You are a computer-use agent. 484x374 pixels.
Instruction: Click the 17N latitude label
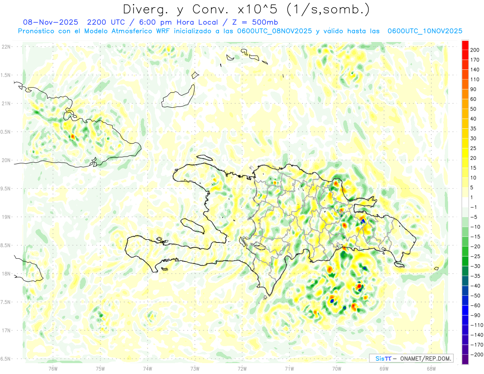pyautogui.click(x=6, y=330)
